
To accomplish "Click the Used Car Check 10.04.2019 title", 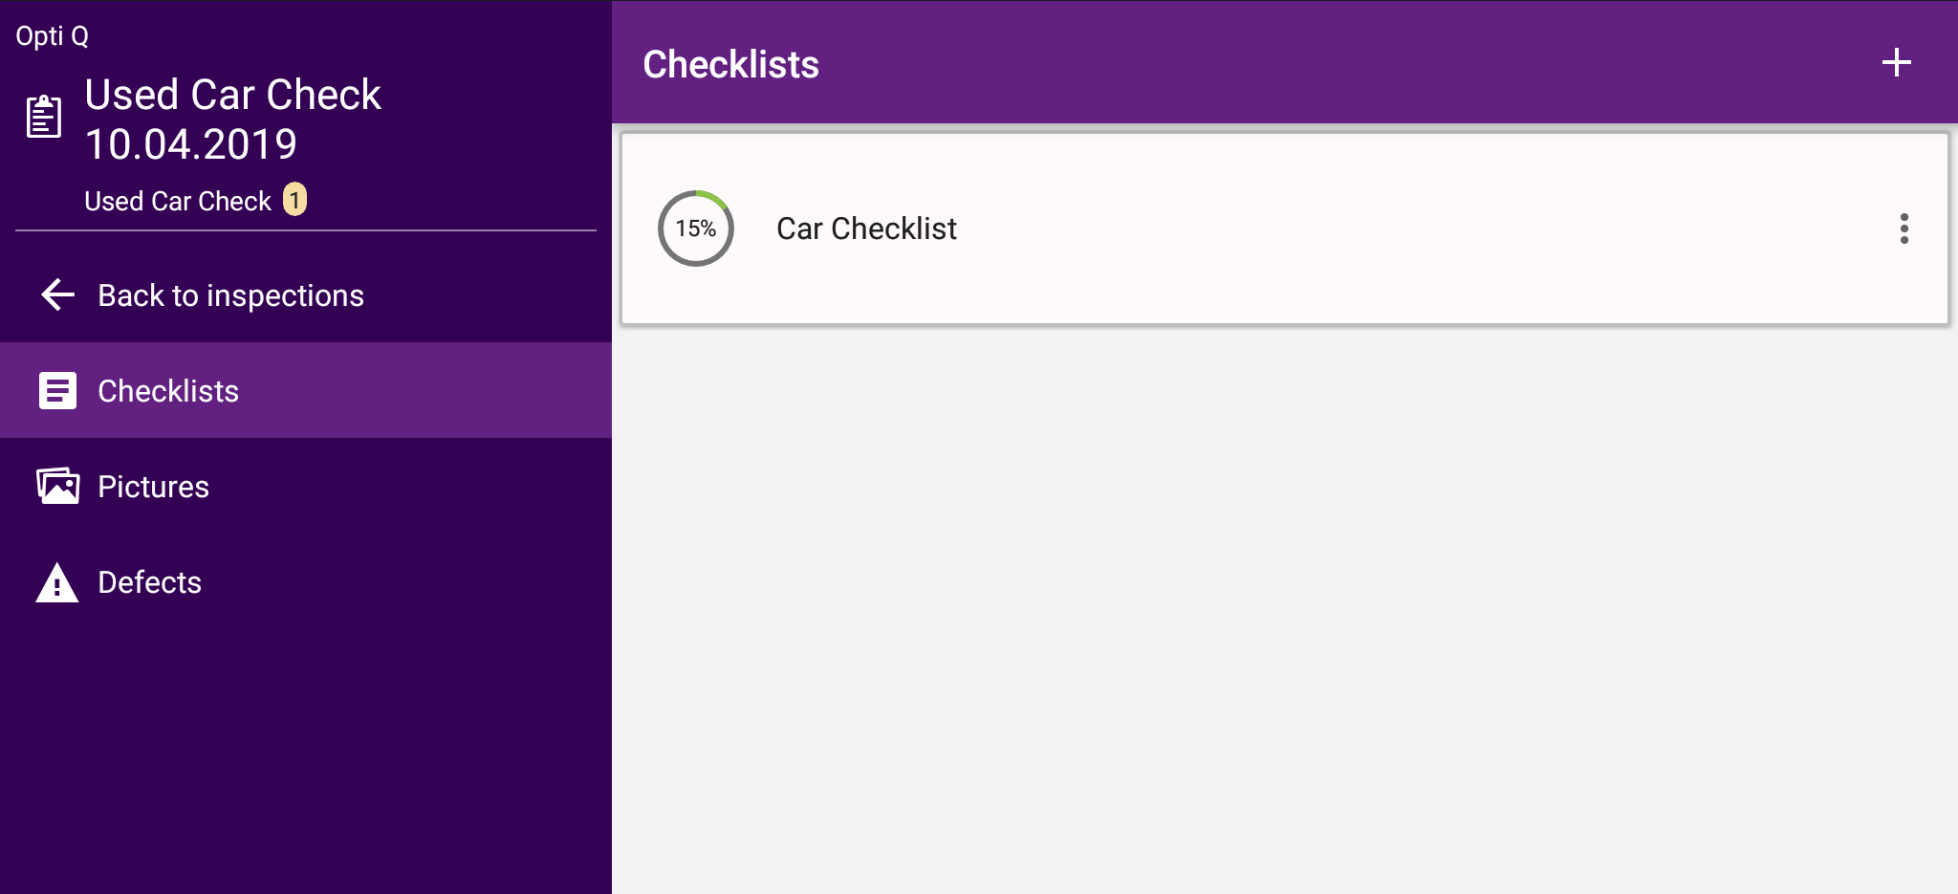I will (x=232, y=118).
